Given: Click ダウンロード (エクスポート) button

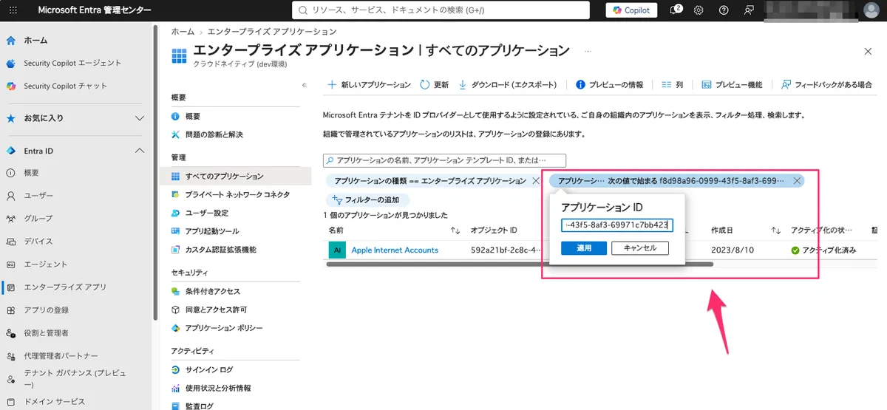Looking at the screenshot, I should pos(508,85).
